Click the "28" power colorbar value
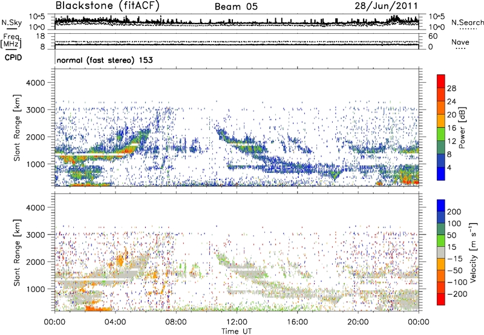The image size is (484, 335). coord(451,88)
